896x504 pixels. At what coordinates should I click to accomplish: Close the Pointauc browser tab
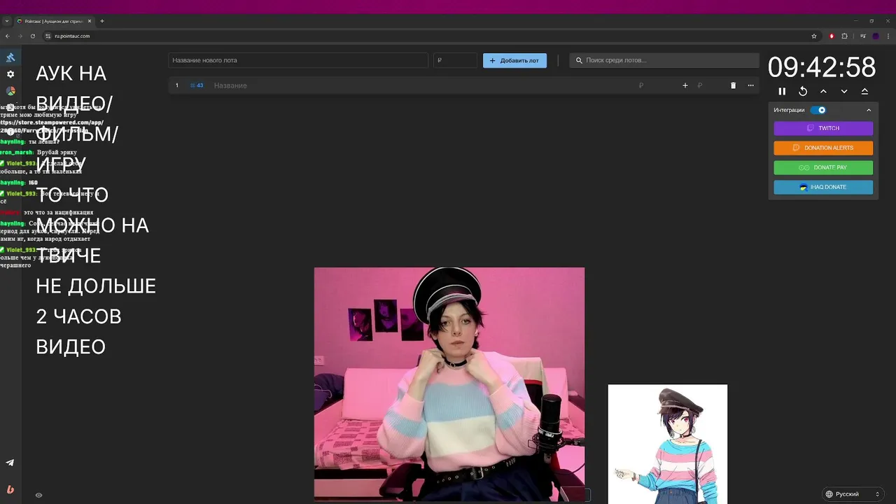[x=90, y=21]
